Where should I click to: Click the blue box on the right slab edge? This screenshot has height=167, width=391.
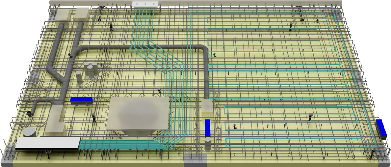[382, 129]
